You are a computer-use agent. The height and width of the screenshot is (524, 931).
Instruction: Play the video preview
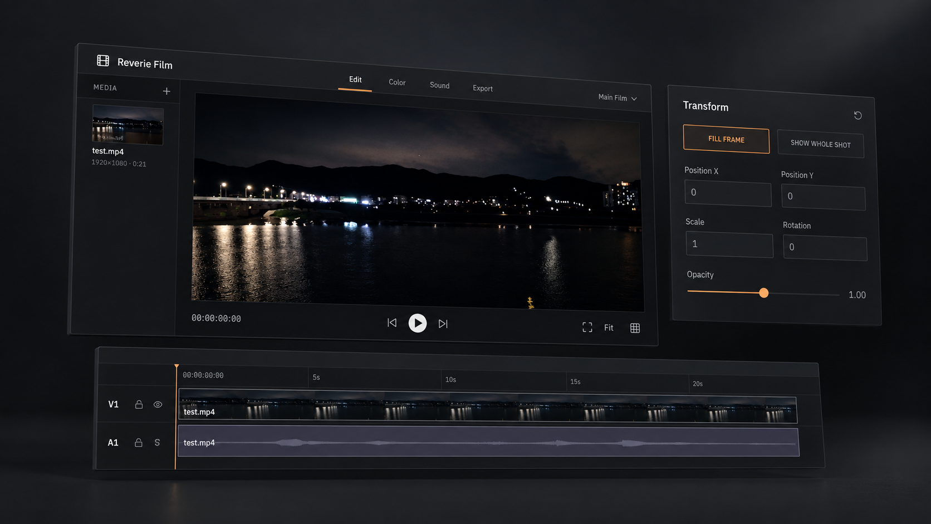(x=418, y=323)
